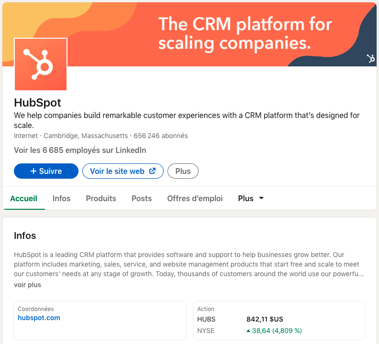Expand description with voir plus
Image resolution: width=379 pixels, height=344 pixels.
tap(28, 285)
